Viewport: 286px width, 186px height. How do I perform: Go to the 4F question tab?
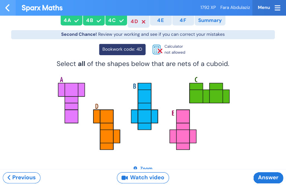183,21
